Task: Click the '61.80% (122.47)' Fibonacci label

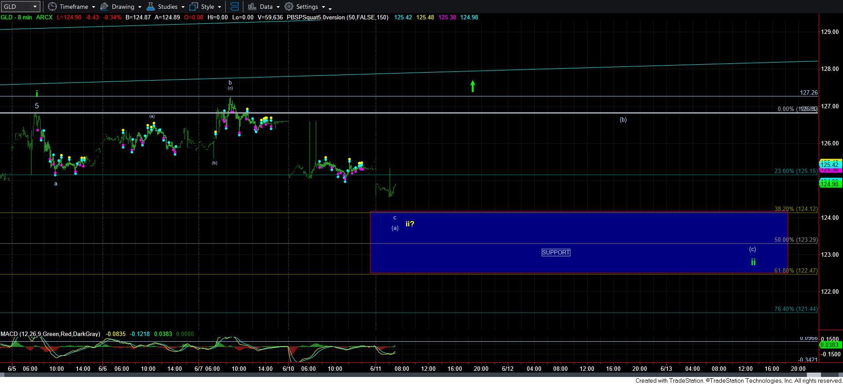Action: 796,271
